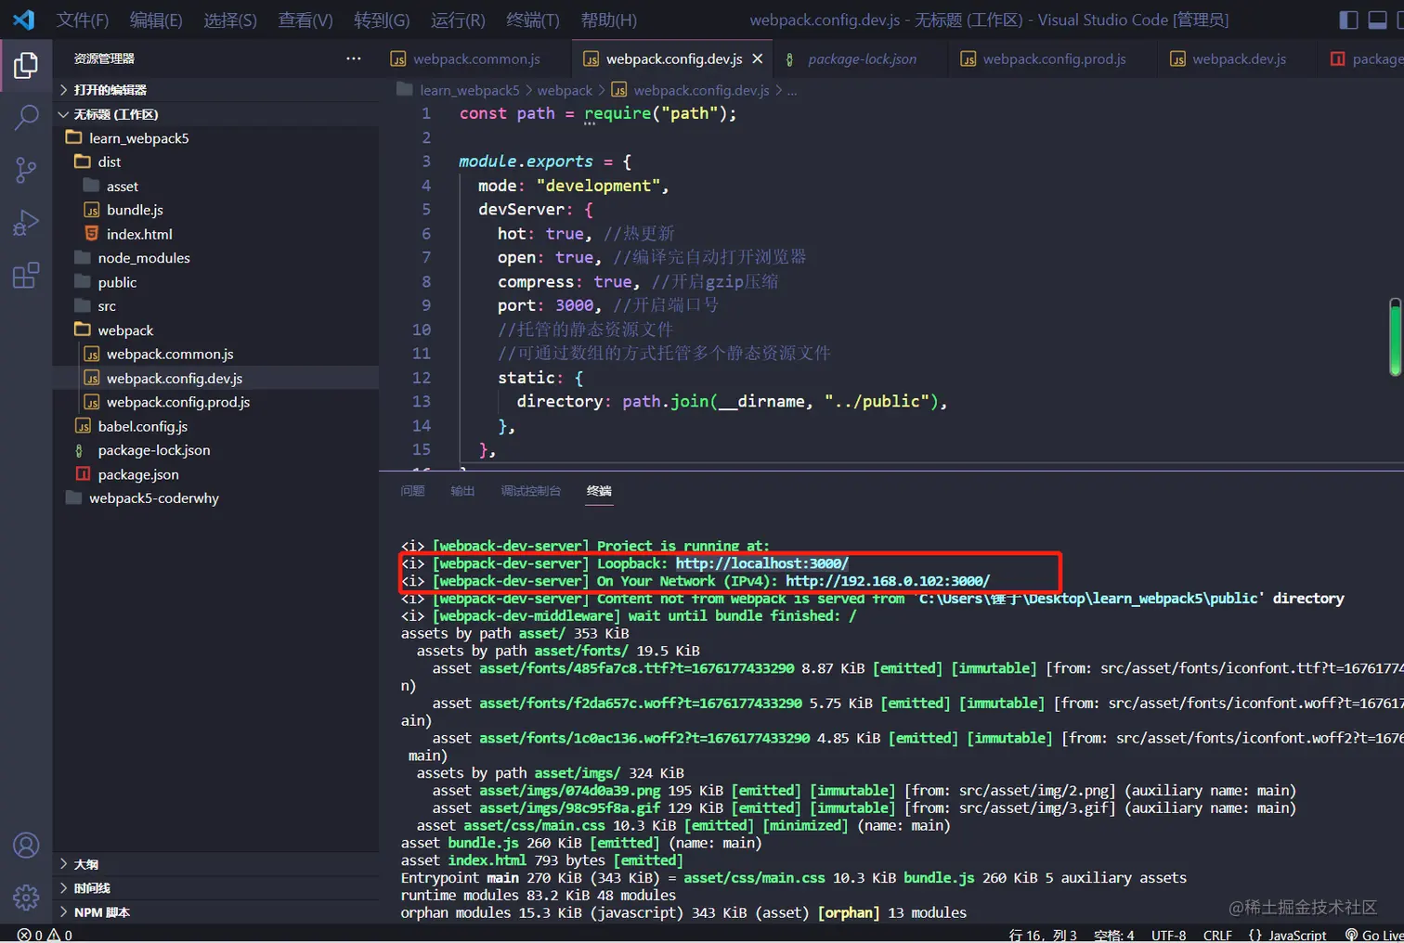Viewport: 1404px width, 943px height.
Task: Open the Extensions view
Action: [x=26, y=276]
